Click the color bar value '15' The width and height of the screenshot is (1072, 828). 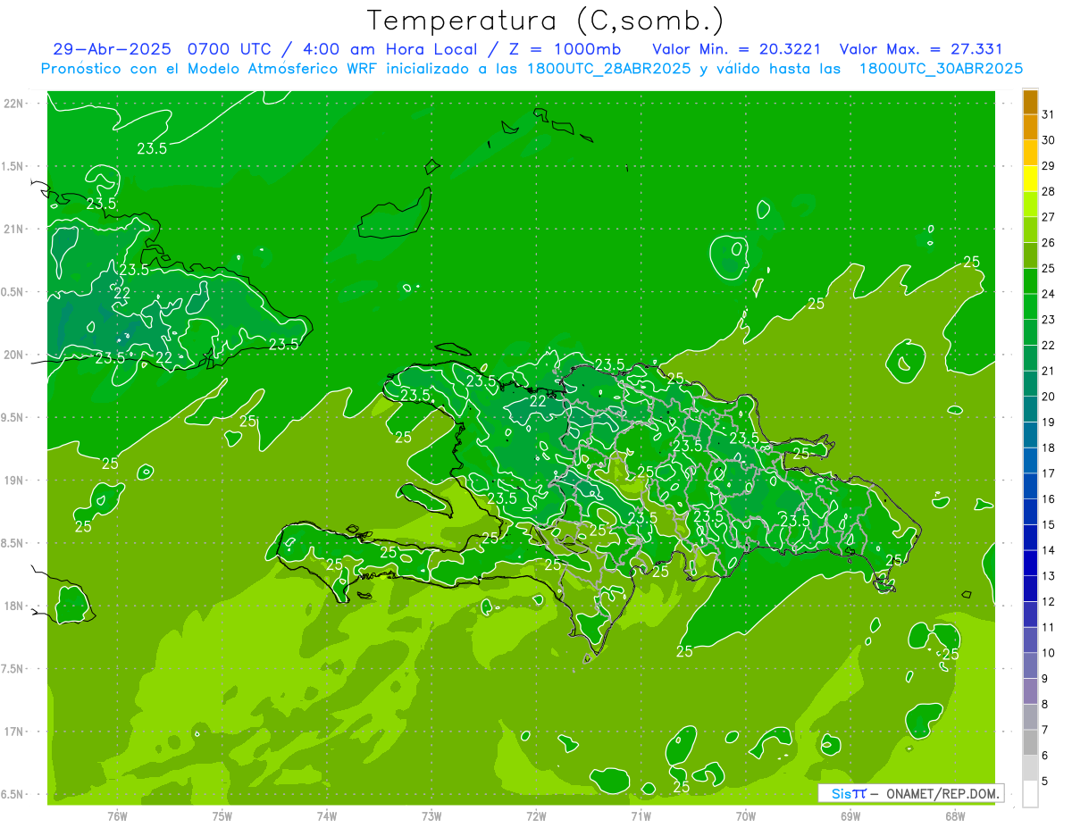coord(1049,524)
